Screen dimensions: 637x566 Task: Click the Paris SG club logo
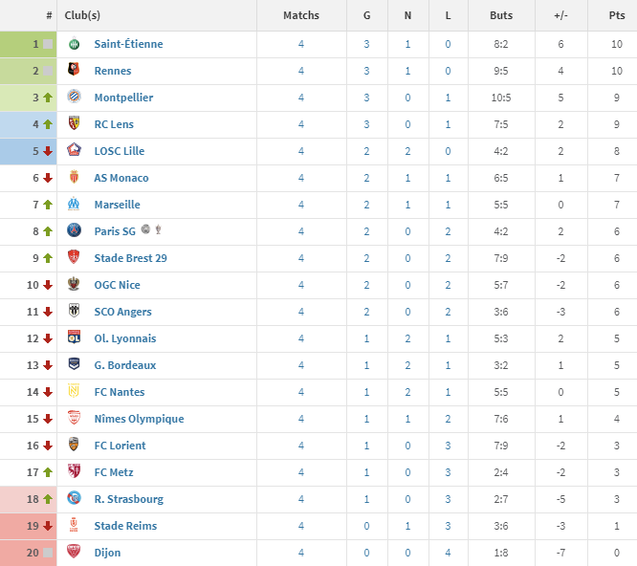(x=74, y=230)
